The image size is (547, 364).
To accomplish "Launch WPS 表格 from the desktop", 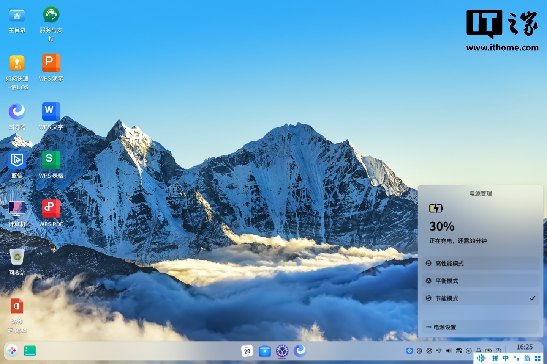I will (x=51, y=160).
